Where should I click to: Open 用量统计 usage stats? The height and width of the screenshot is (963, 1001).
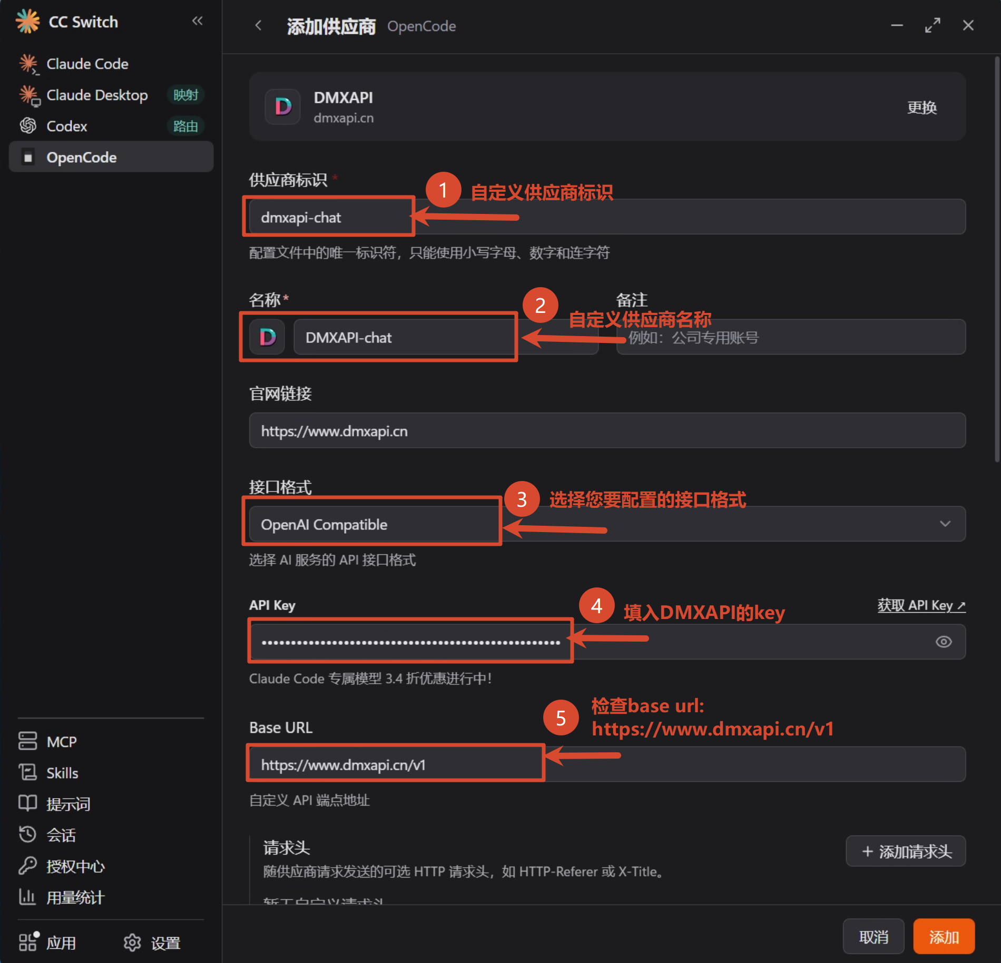pyautogui.click(x=111, y=897)
